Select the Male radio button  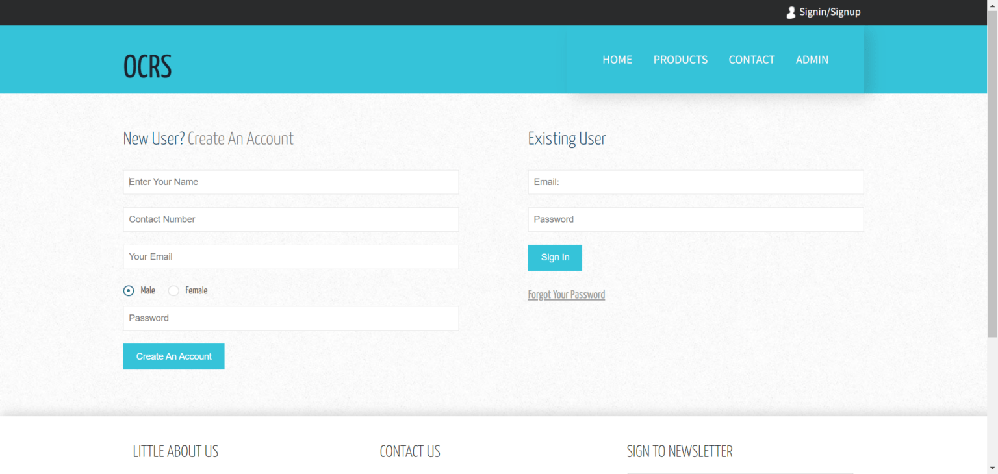[129, 290]
